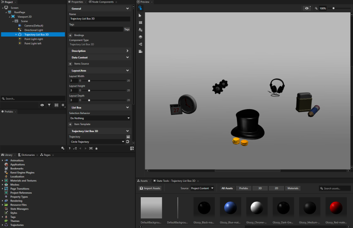Select the camera tool icon in Preview
Image resolution: width=353 pixels, height=228 pixels.
[140, 51]
